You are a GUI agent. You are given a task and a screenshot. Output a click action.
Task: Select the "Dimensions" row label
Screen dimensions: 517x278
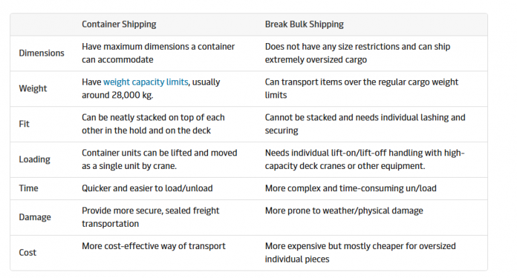[x=42, y=53]
